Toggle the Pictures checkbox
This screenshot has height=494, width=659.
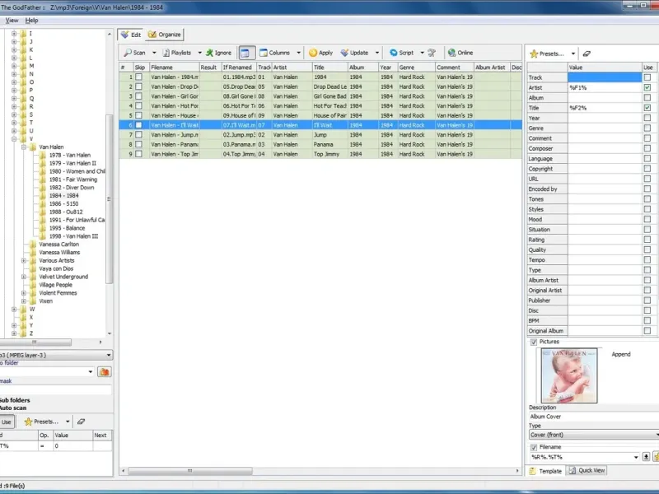534,342
